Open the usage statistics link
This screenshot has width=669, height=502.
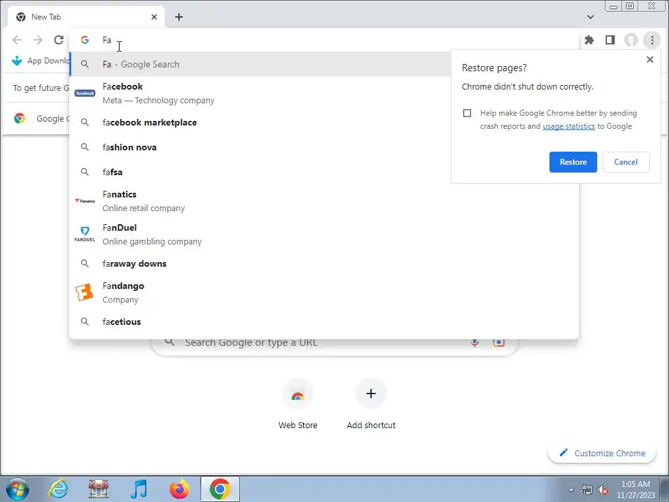click(x=569, y=126)
